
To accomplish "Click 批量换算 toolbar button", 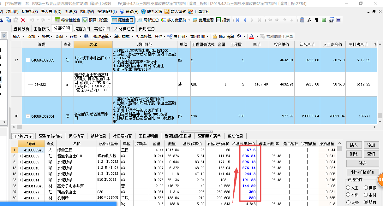I will (x=144, y=36).
